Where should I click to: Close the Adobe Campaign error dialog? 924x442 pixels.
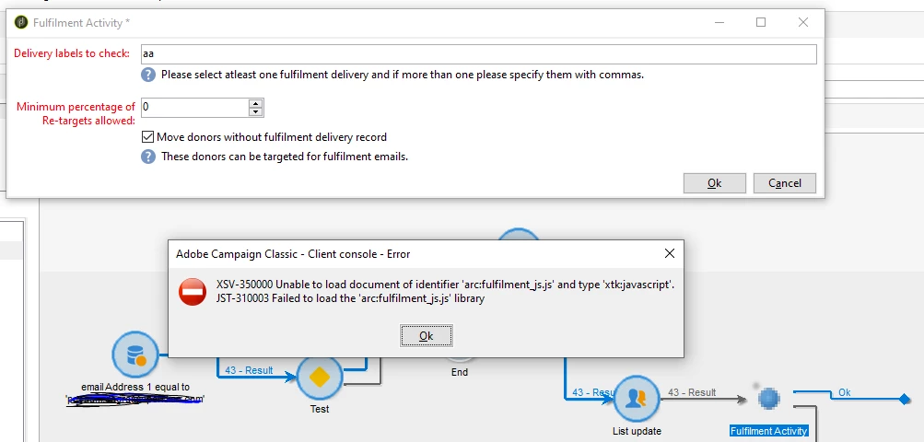(670, 253)
